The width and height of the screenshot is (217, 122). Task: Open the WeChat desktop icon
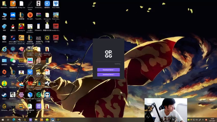13,62
